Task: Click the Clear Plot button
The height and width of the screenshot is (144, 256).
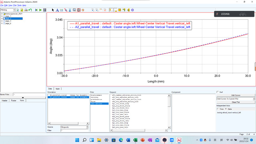Action: pyautogui.click(x=236, y=102)
